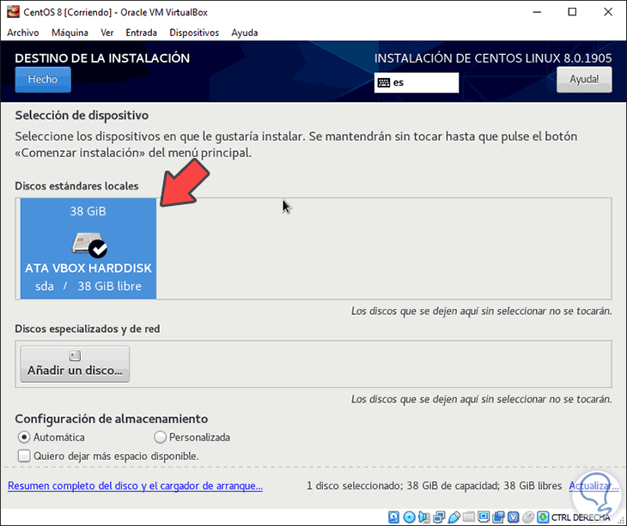
Task: Click 'Discos especializados y de red' heading
Action: (87, 329)
